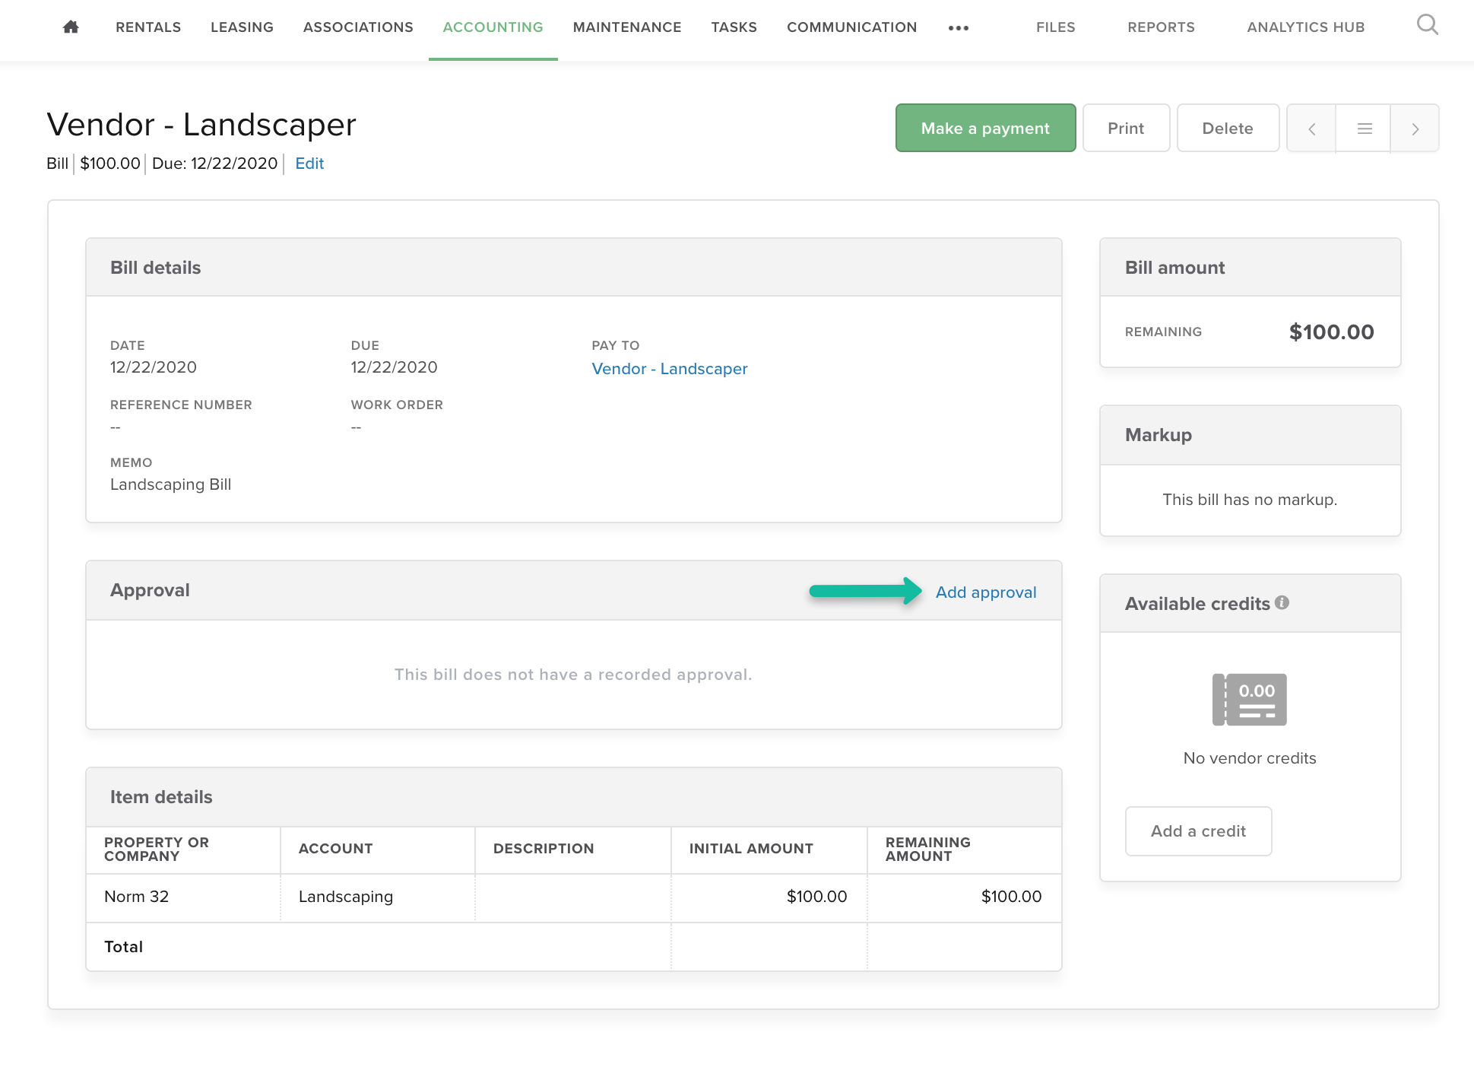Show Available credits info icon
The width and height of the screenshot is (1474, 1083).
pyautogui.click(x=1282, y=602)
